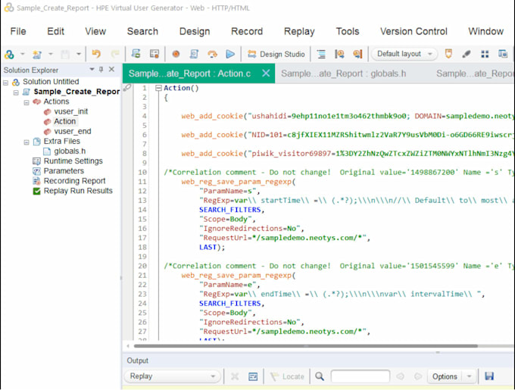Click the search magnifier in Output pane
This screenshot has width=515, height=390.
pyautogui.click(x=320, y=376)
